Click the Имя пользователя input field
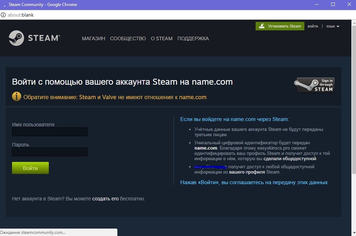Viewport: 356px width, 236px height. (49, 132)
